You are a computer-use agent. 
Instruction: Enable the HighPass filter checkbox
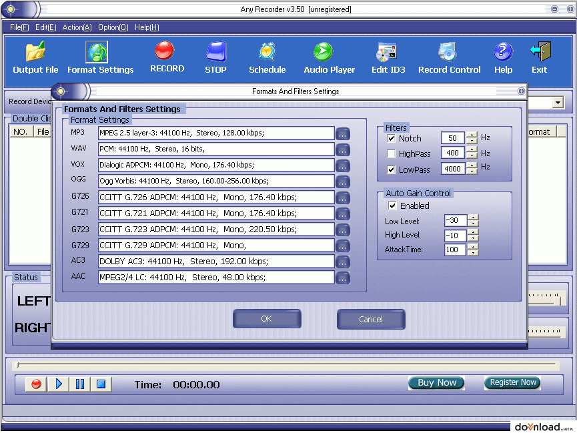click(391, 153)
